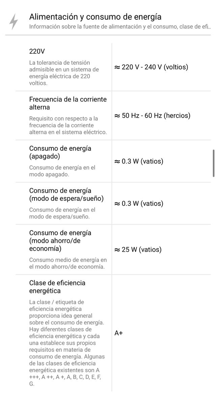Tap the 50 Hz - 60 Hz value
216x405 pixels.
pyautogui.click(x=152, y=115)
